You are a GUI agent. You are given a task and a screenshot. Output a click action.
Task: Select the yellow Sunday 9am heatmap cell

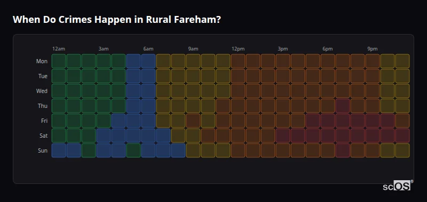tap(193, 150)
